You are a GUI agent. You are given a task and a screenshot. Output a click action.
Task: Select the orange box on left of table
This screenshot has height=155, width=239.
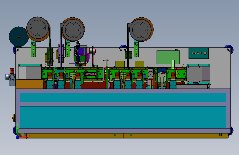click(x=29, y=84)
